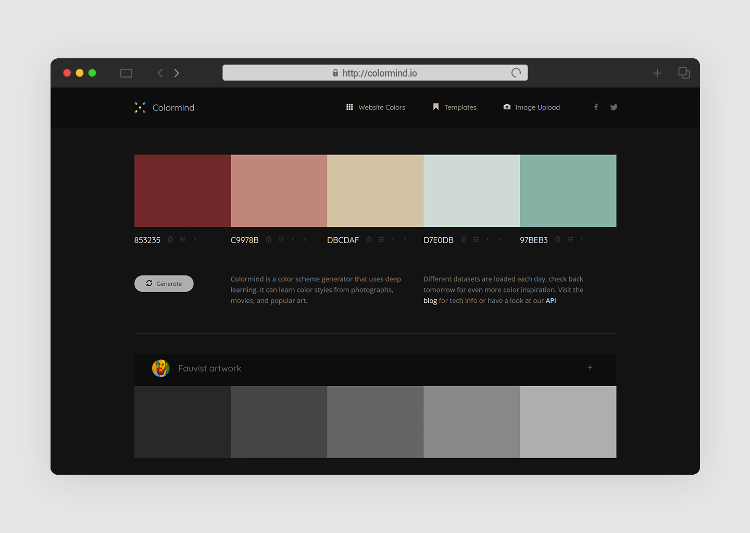The height and width of the screenshot is (533, 750).
Task: Open the API link
Action: (551, 300)
